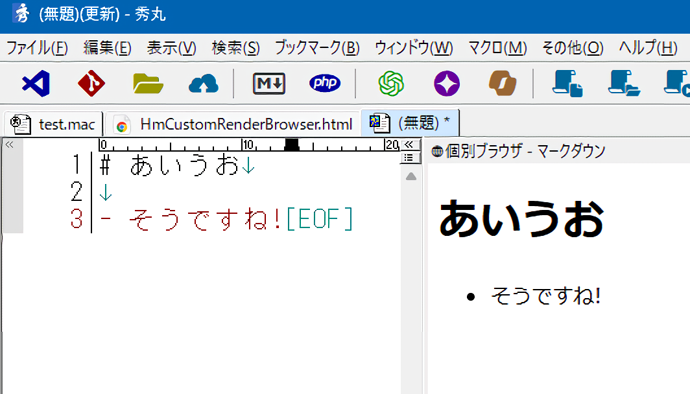This screenshot has width=690, height=394.
Task: Click the list icon below the ruler
Action: [409, 157]
